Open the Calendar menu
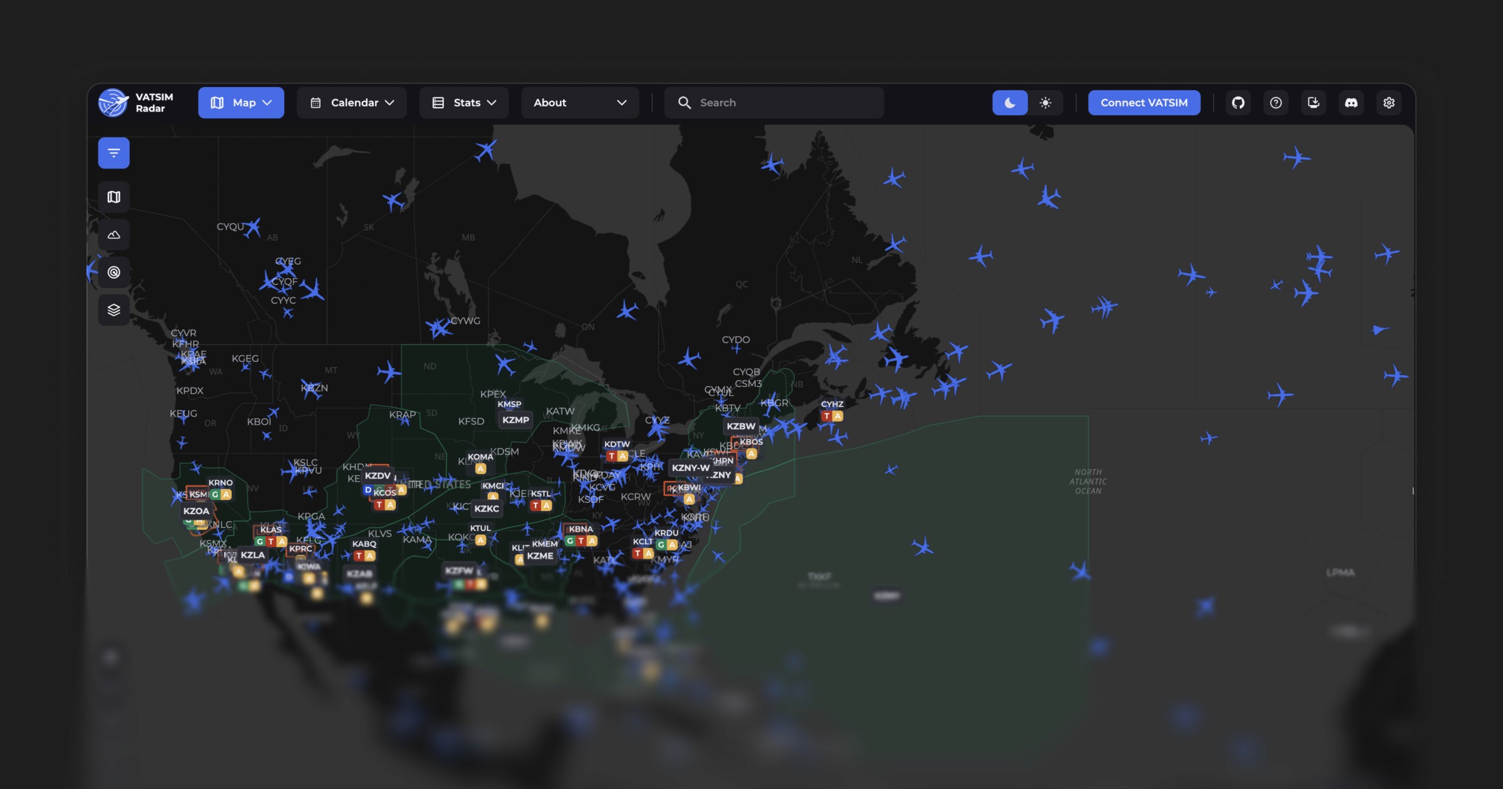 pyautogui.click(x=351, y=102)
